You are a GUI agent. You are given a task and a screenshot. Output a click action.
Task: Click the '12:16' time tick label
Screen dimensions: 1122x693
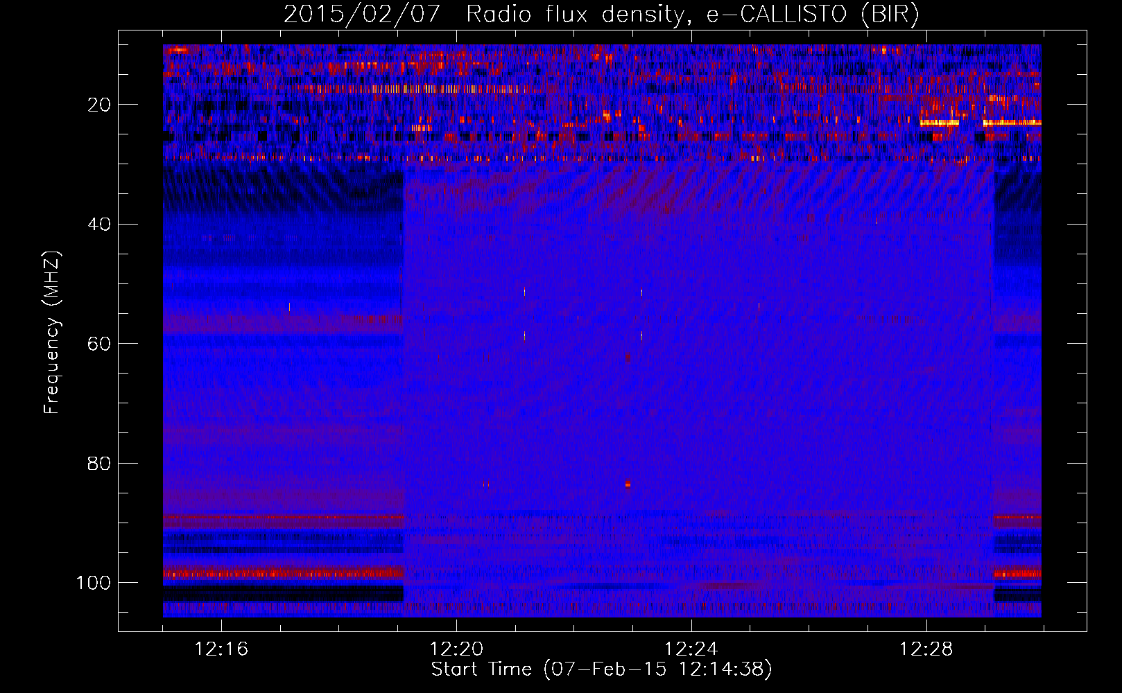pos(221,649)
